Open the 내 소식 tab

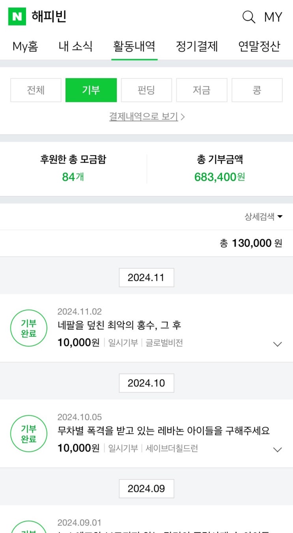point(75,47)
